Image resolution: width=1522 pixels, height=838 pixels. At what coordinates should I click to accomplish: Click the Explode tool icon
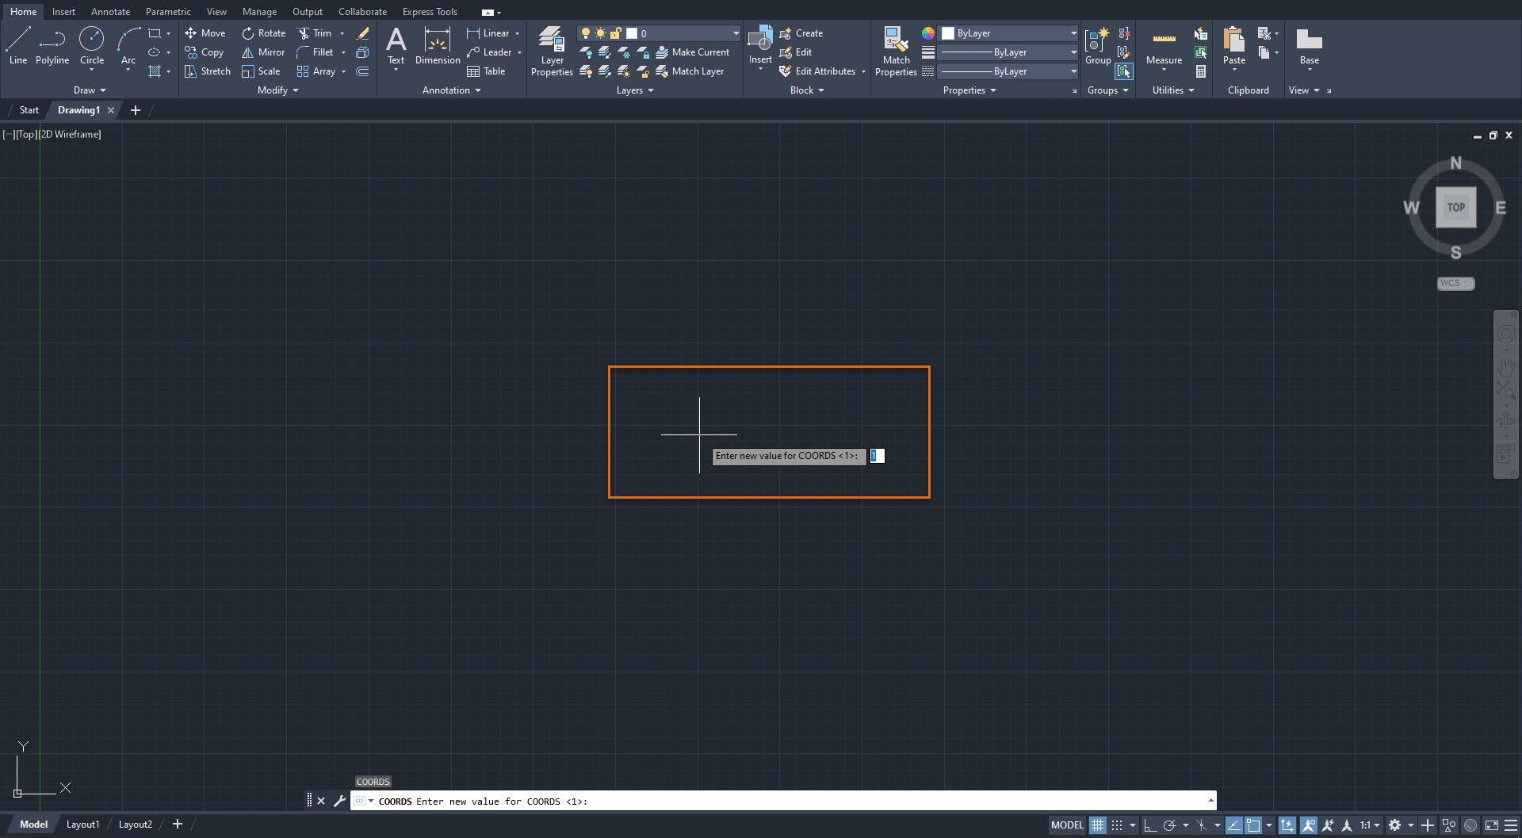362,52
